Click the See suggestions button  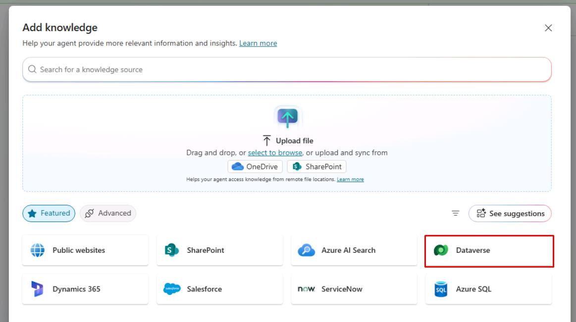click(510, 214)
